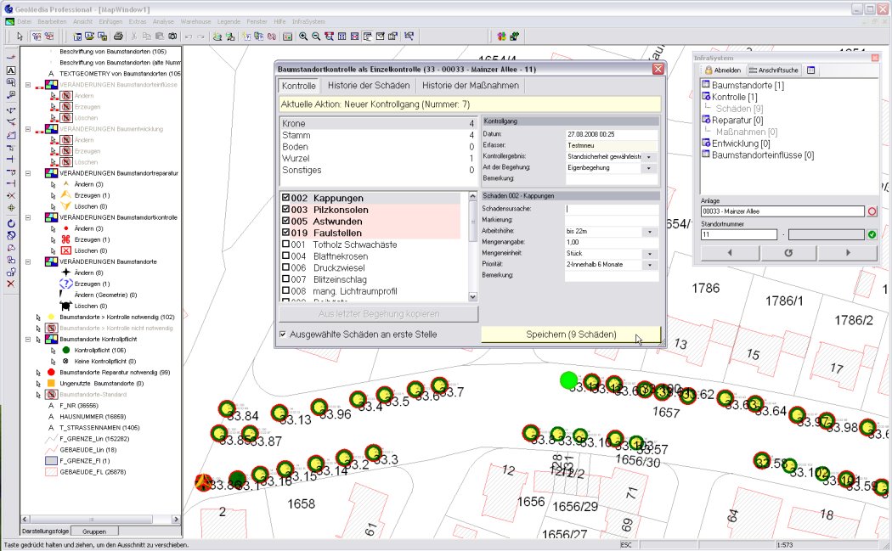The width and height of the screenshot is (892, 551).
Task: Click the red circle icon beside Anlage
Action: point(872,211)
